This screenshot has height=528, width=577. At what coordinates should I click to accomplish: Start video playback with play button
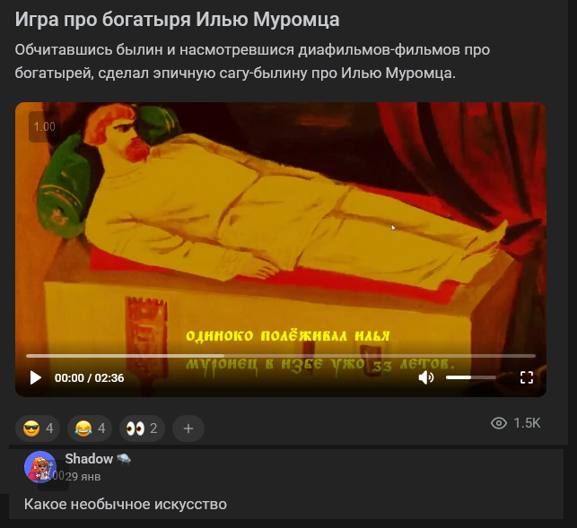(x=35, y=377)
